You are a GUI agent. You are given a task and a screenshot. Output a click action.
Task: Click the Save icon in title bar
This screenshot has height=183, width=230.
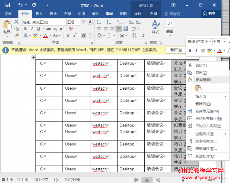(x=7, y=5)
